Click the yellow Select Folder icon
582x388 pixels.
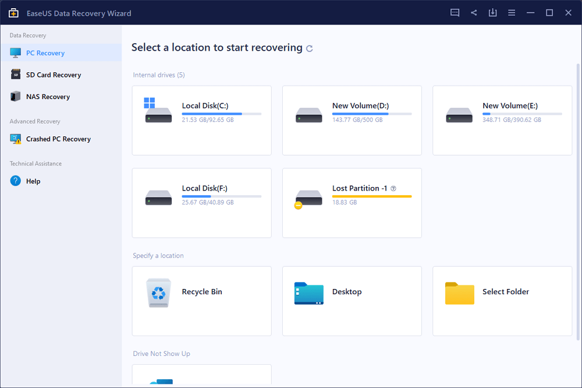[459, 294]
